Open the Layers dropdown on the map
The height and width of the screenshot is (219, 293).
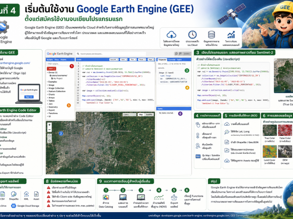coord(129,114)
